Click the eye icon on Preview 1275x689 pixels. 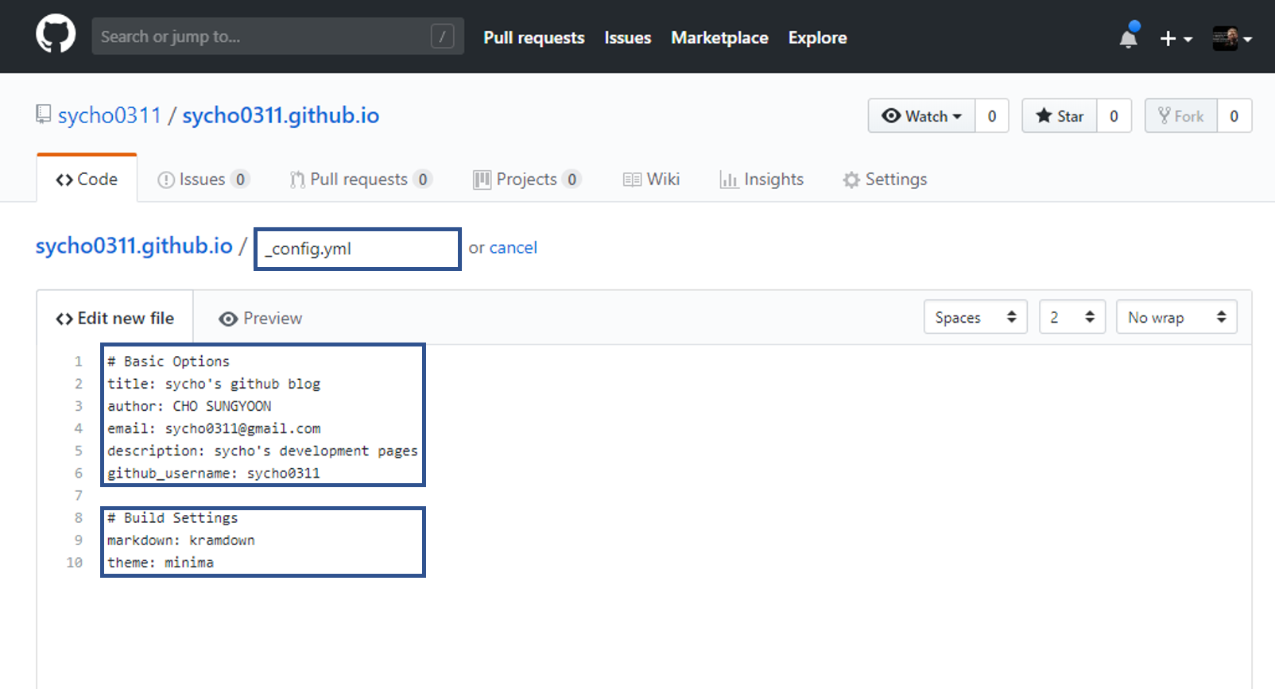pyautogui.click(x=228, y=319)
